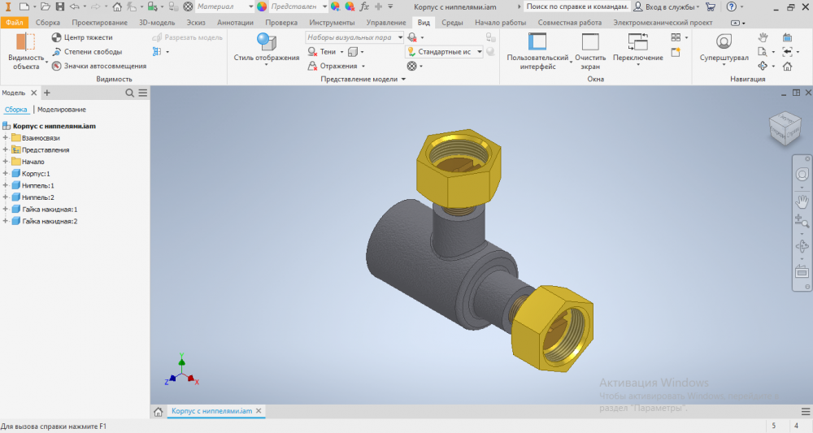Open the Файл menu
The image size is (813, 433).
pos(15,23)
